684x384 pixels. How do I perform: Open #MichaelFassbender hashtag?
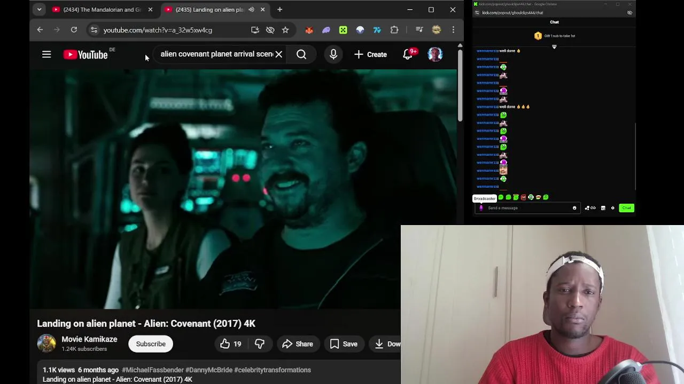pyautogui.click(x=152, y=370)
